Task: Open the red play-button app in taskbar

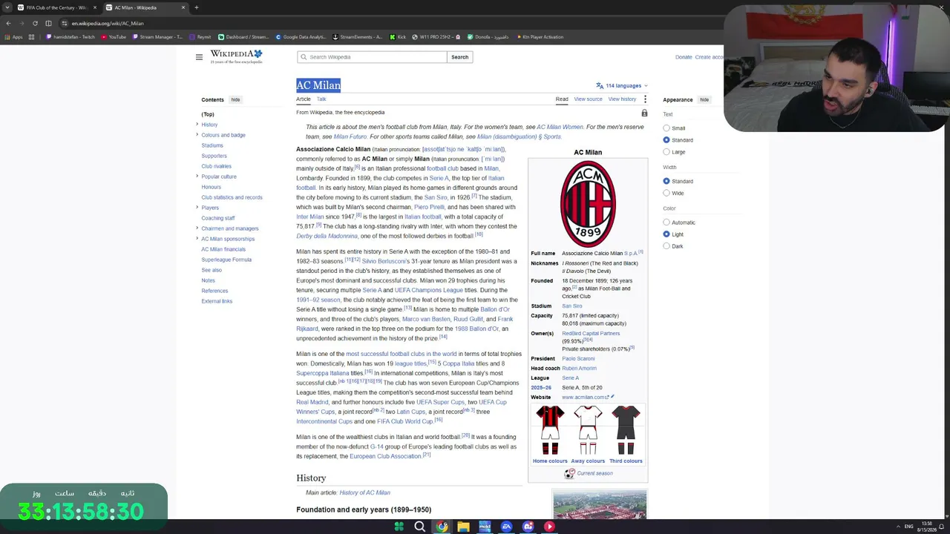Action: [x=549, y=527]
